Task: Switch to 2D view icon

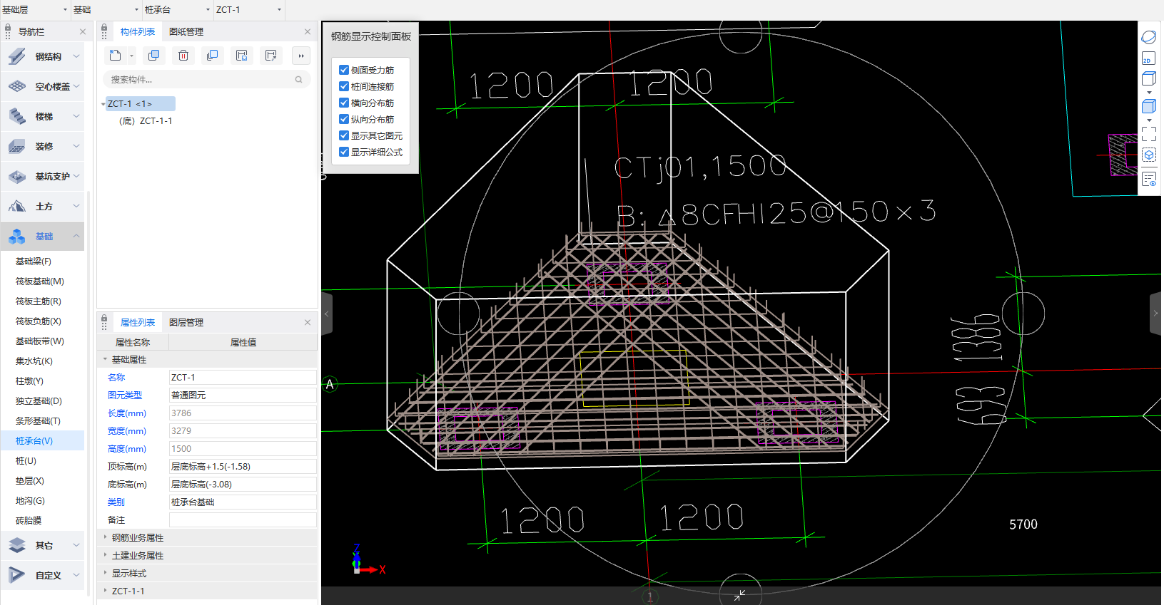Action: pos(1148,58)
